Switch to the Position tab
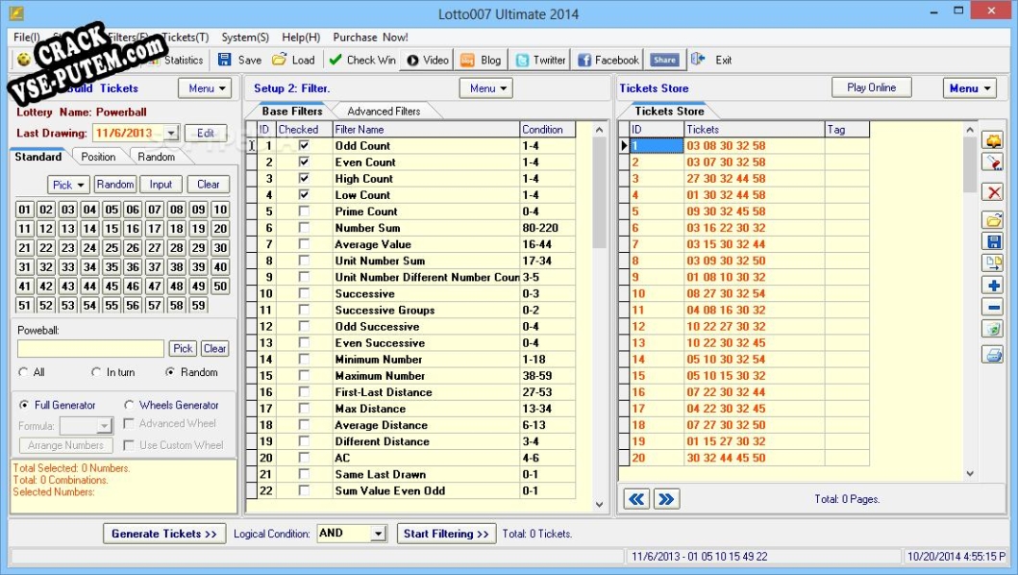 coord(98,157)
